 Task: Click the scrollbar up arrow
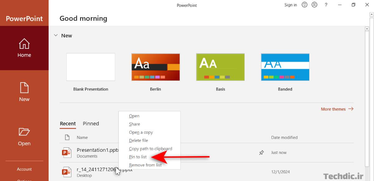(x=367, y=29)
